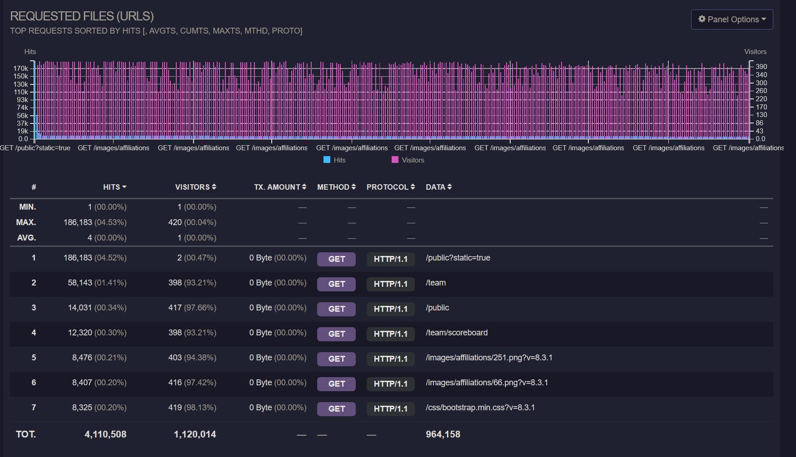This screenshot has width=796, height=457.
Task: Select the /team/scoreboard row
Action: (456, 333)
